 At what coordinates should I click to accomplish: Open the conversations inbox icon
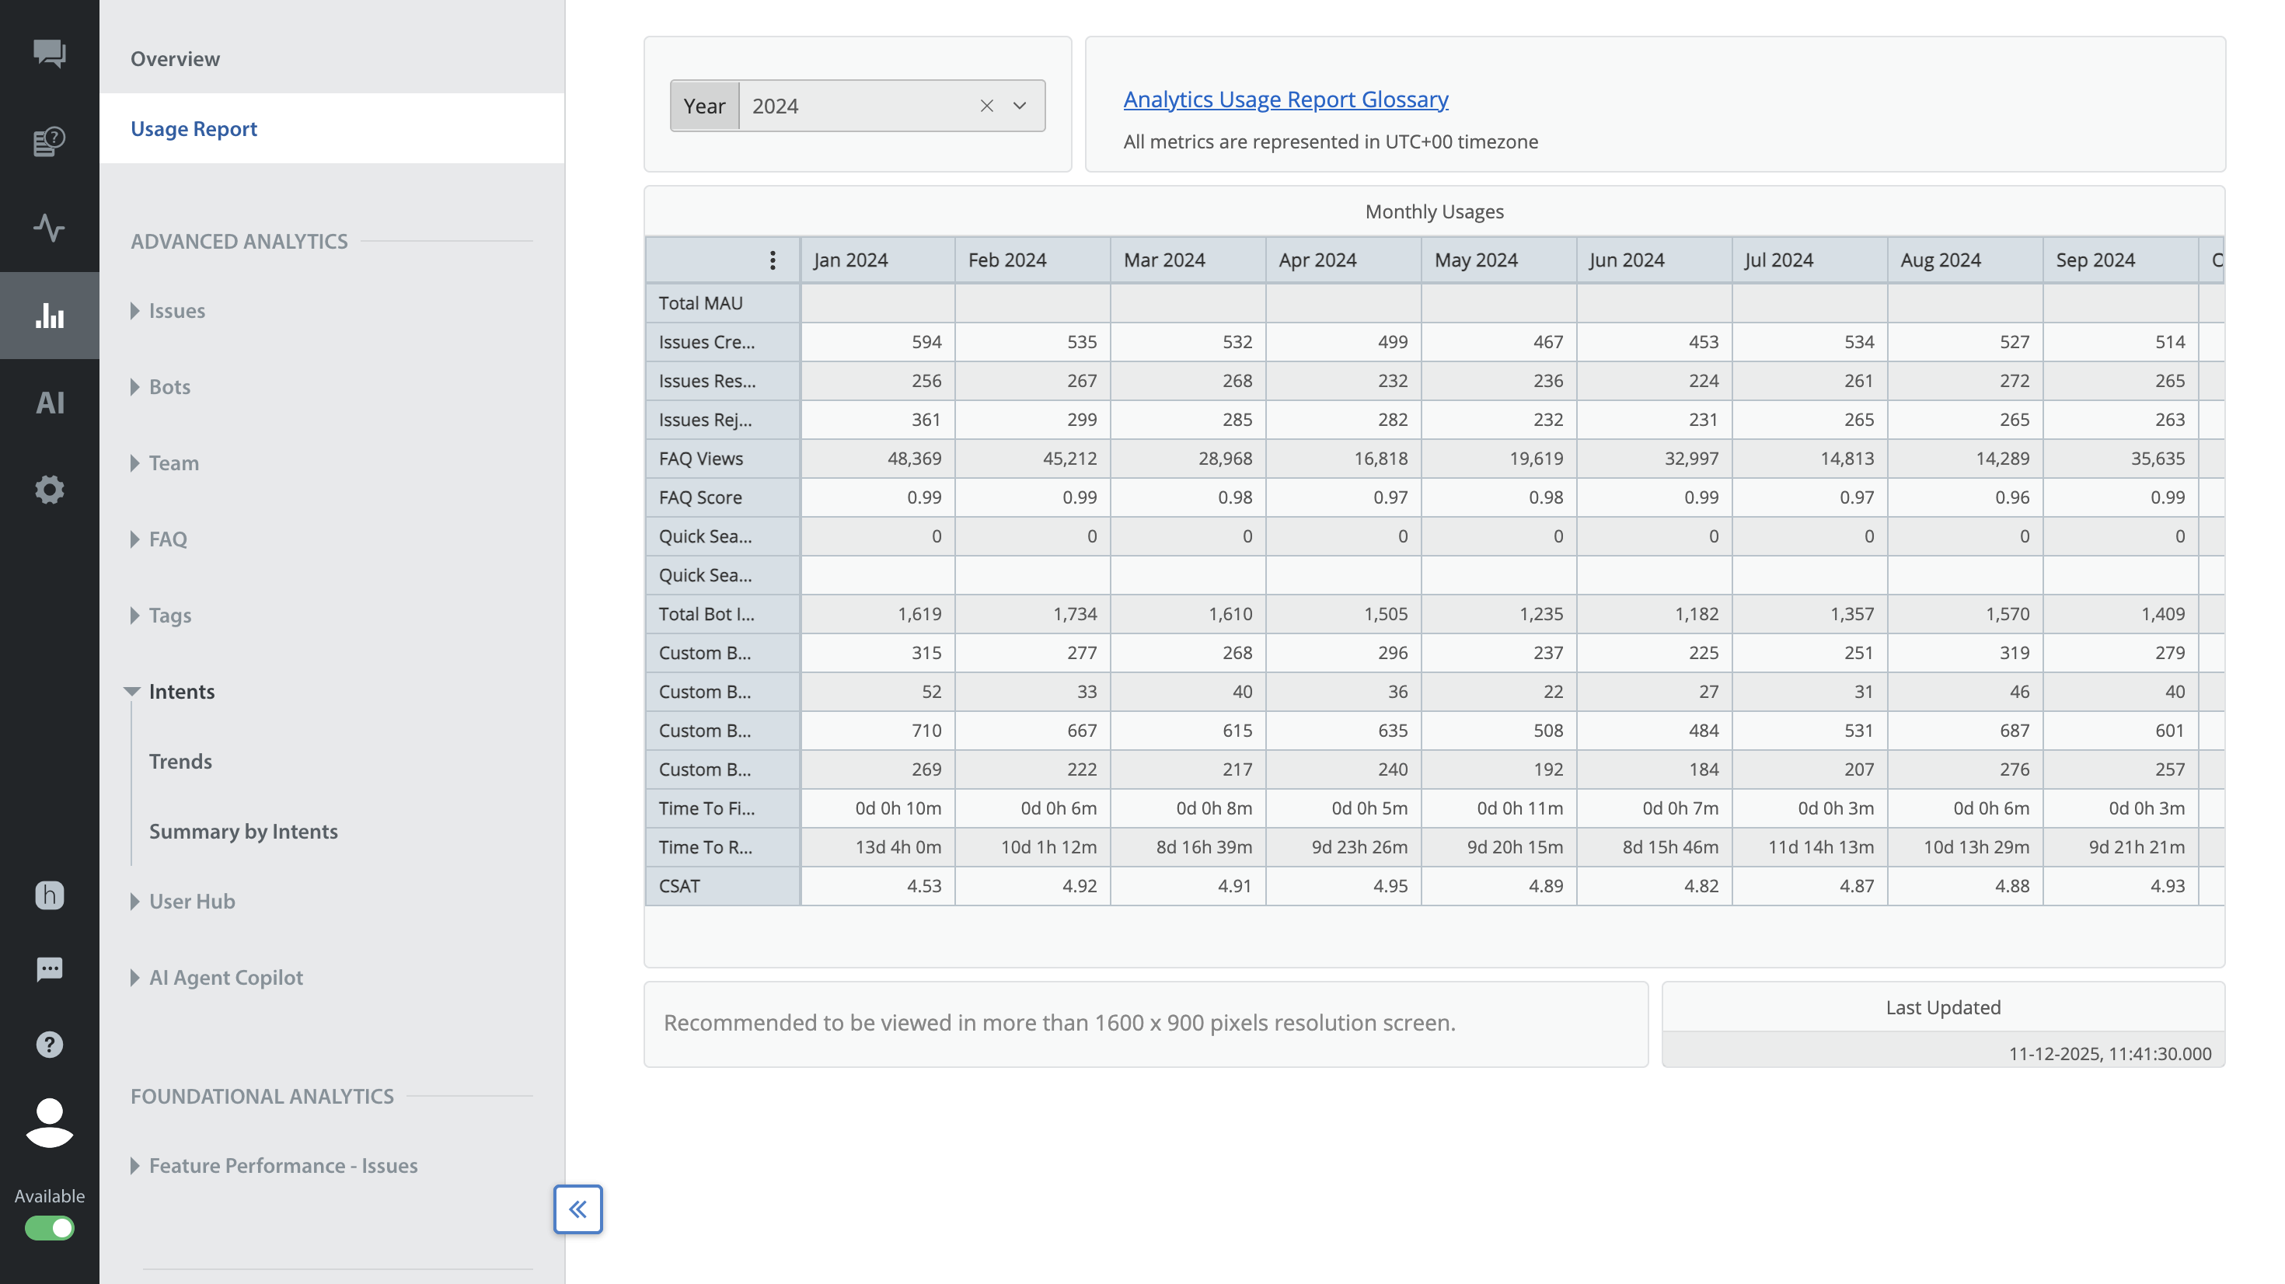click(49, 54)
